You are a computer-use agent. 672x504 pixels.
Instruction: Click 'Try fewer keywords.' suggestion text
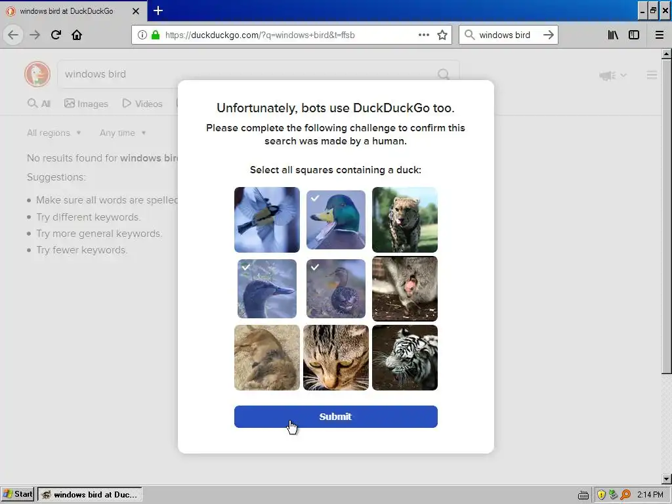coord(82,250)
